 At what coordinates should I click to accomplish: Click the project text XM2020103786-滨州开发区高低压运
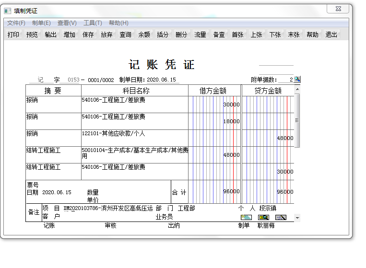tap(108, 208)
